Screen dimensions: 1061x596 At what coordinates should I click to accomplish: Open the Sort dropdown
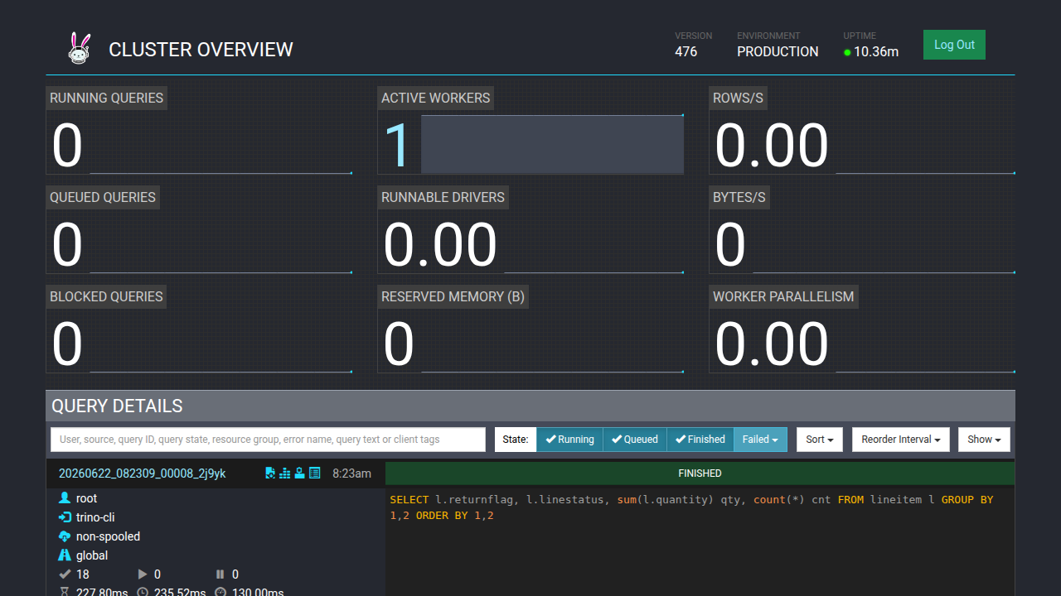click(x=820, y=440)
